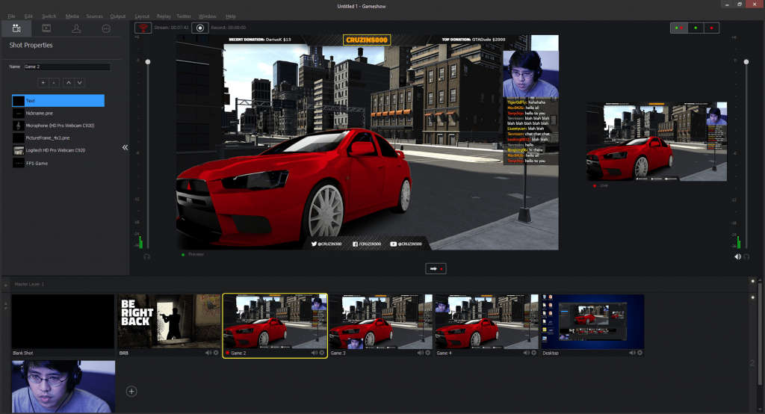This screenshot has height=414, width=765.
Task: Click the shot Name field 'Game 2'
Action: (x=67, y=67)
